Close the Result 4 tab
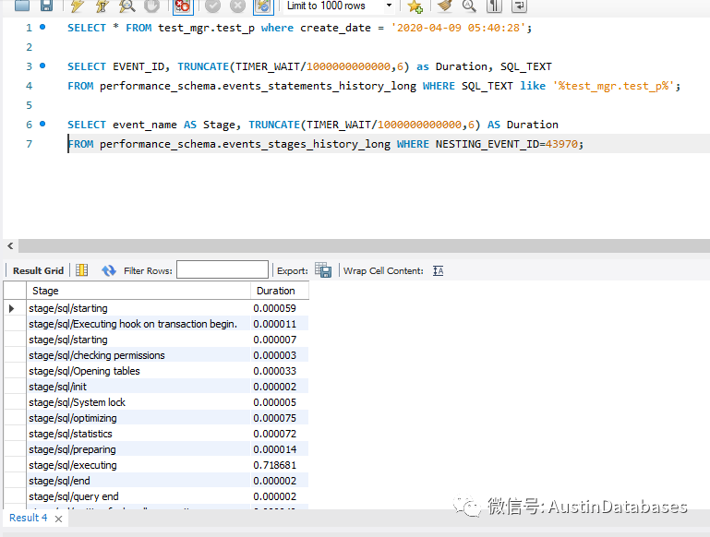Viewport: 710px width, 537px height. tap(58, 519)
